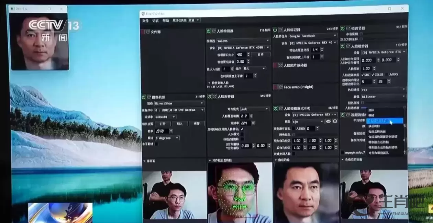
Task: Uncheck the SRC face mask option
Action: point(363,75)
